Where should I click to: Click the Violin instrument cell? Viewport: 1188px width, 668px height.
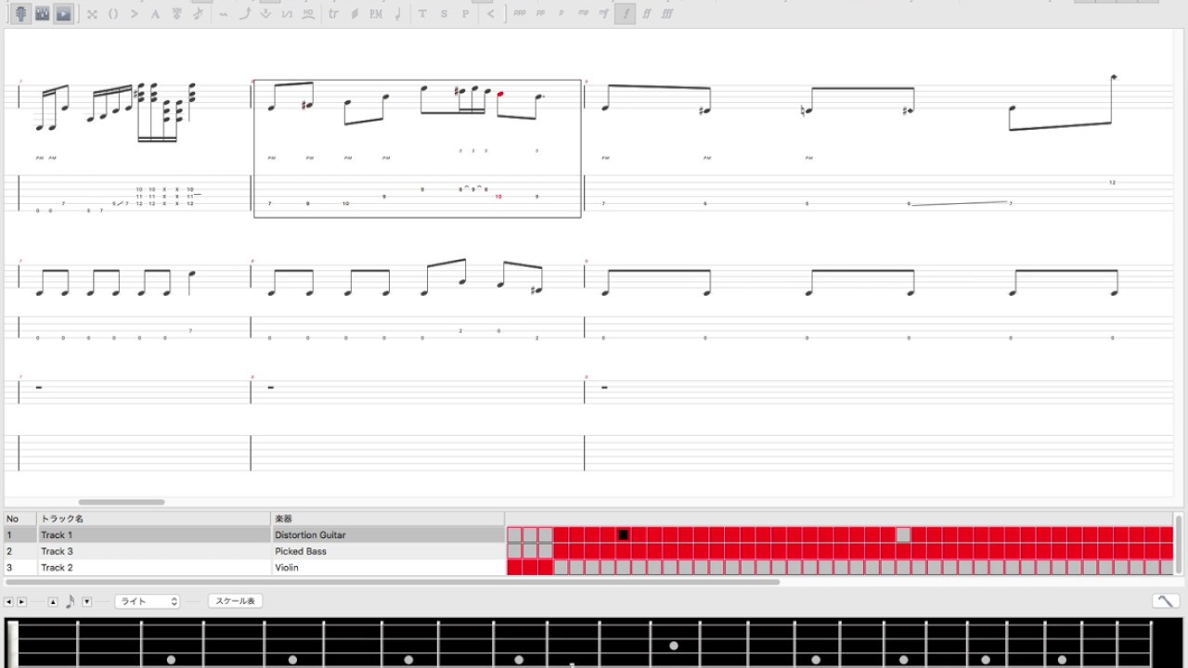(x=387, y=567)
